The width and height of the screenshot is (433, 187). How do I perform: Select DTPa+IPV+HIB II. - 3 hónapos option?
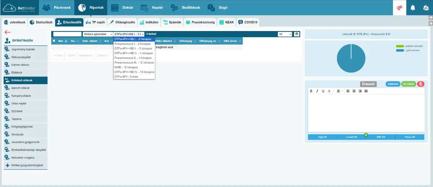[x=134, y=48]
